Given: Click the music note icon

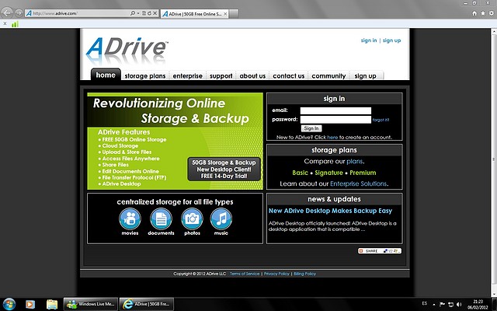Looking at the screenshot, I should [221, 218].
